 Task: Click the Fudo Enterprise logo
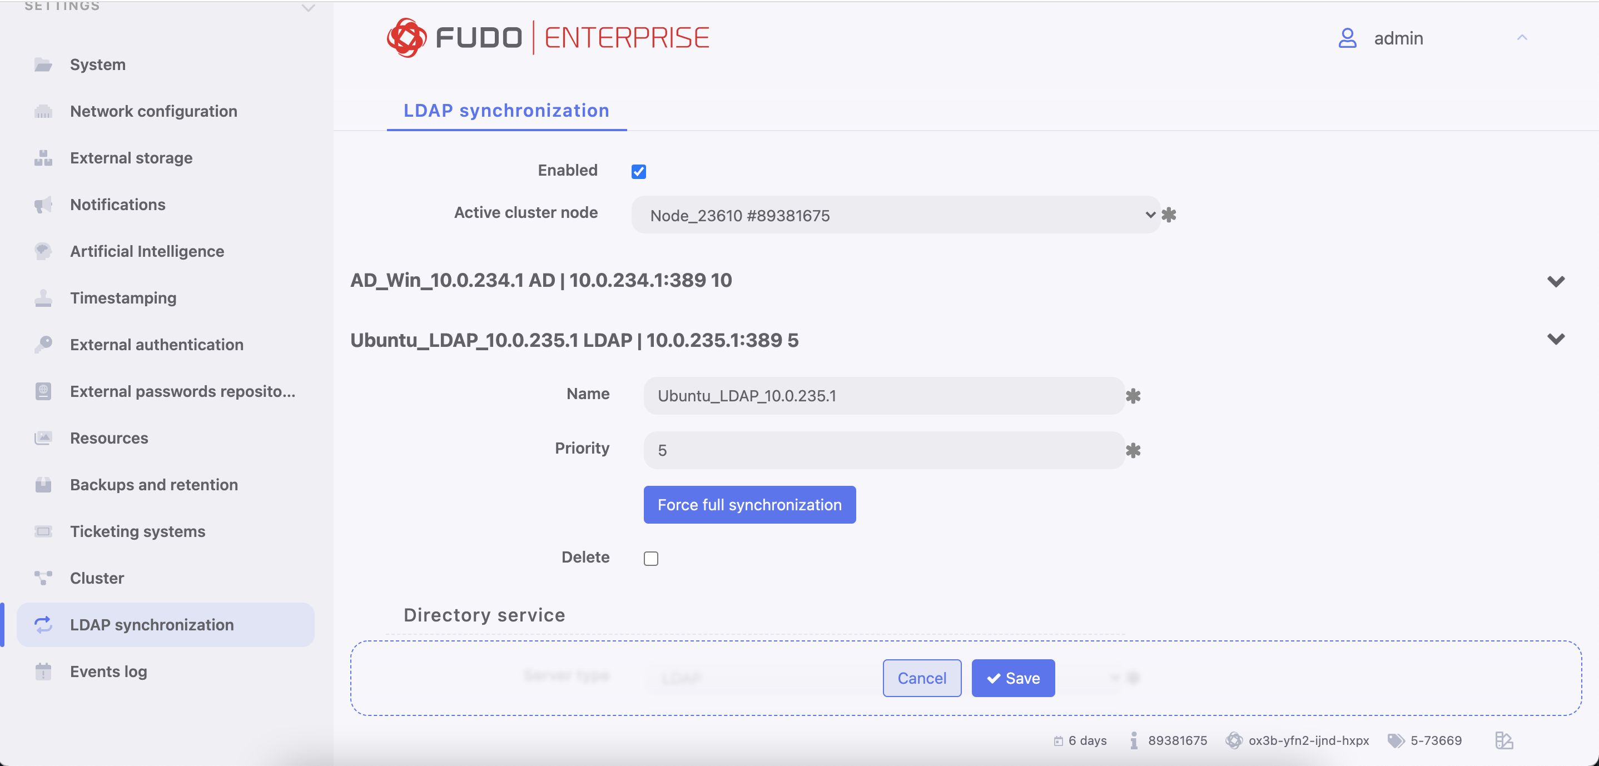548,38
